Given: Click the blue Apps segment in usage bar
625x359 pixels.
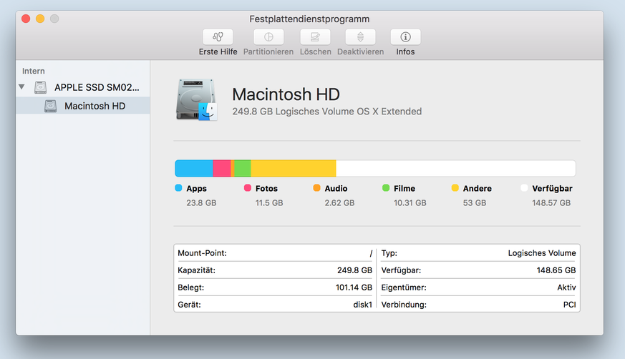Looking at the screenshot, I should point(193,169).
